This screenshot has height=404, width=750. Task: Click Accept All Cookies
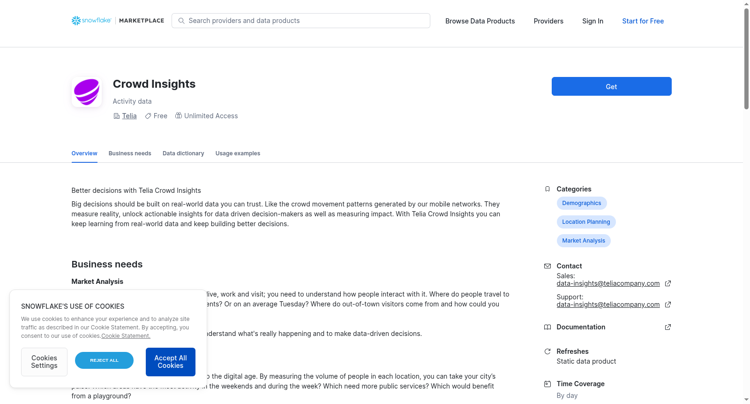171,362
